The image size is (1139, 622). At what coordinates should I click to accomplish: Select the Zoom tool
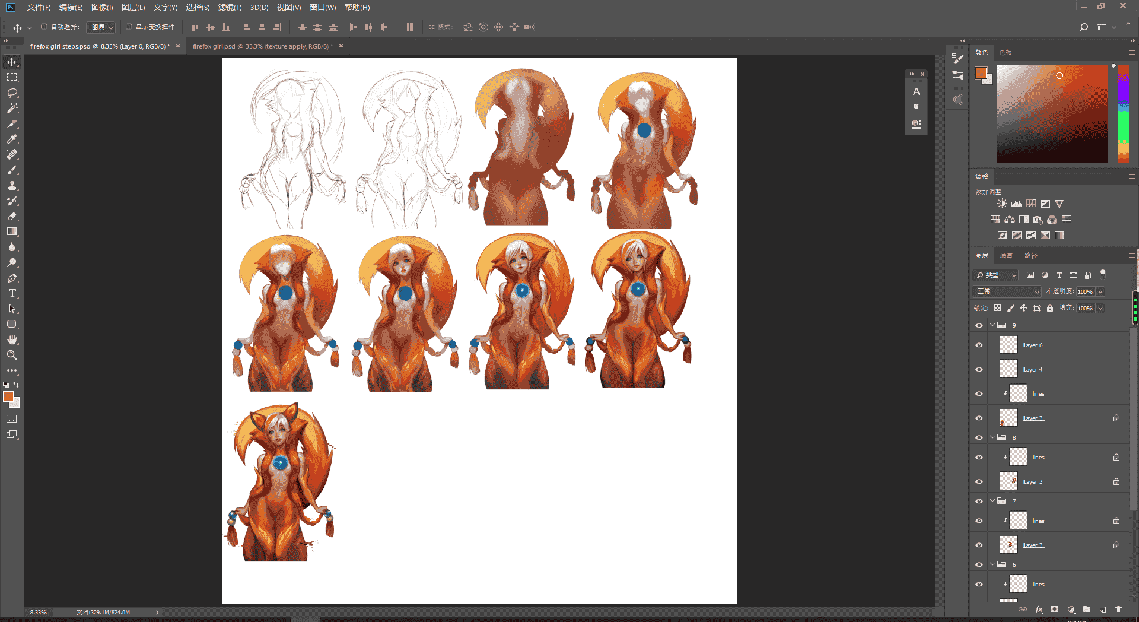tap(12, 355)
